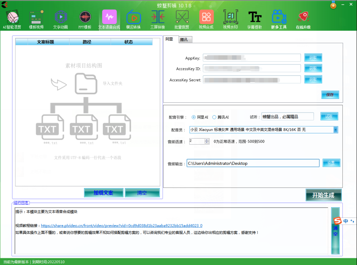Switch to the 腾讯AI voice engine
The width and height of the screenshot is (357, 265).
pyautogui.click(x=213, y=117)
